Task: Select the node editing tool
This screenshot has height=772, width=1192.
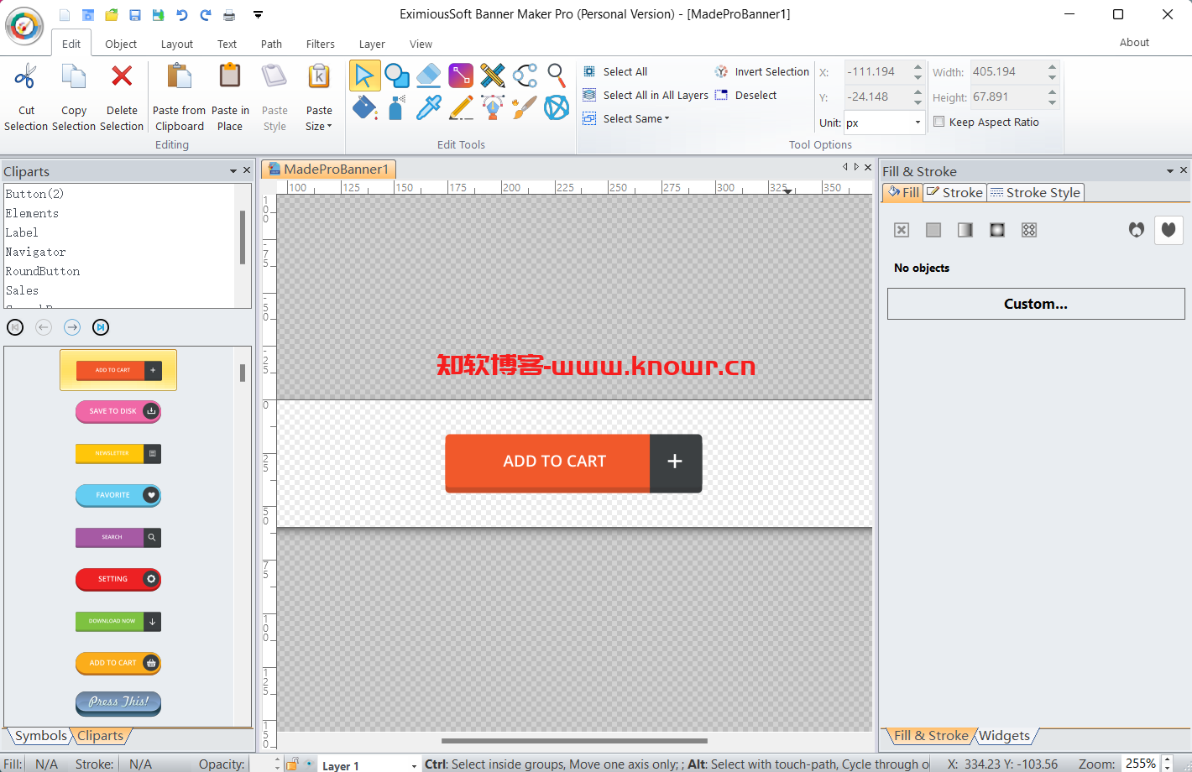Action: click(525, 76)
